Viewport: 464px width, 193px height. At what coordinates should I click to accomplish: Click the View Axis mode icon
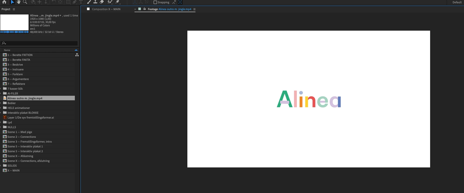pos(147,2)
